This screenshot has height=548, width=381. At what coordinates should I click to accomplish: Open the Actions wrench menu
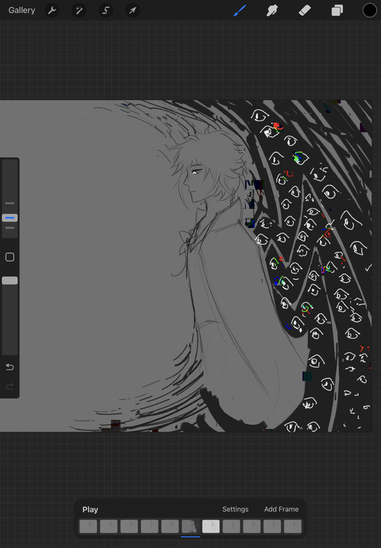(52, 10)
